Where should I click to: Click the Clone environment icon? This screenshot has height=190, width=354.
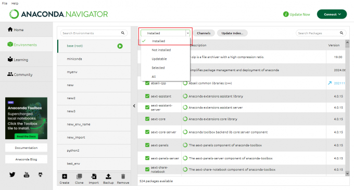pos(79,177)
